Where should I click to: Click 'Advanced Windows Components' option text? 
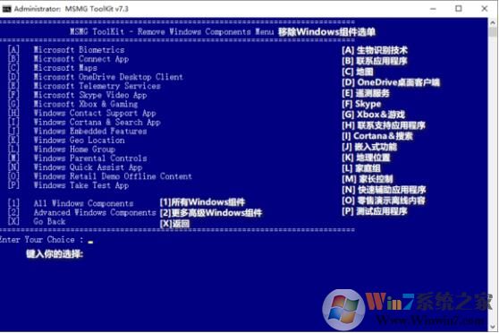(x=95, y=212)
